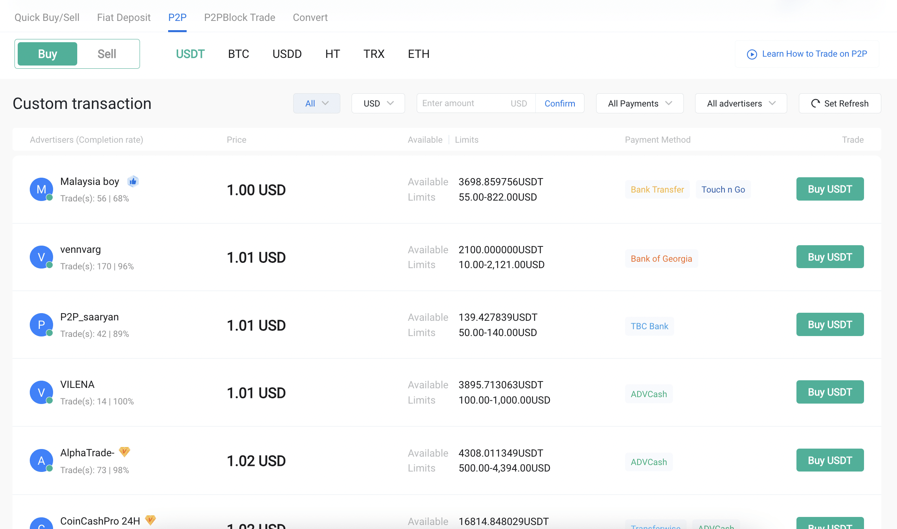897x529 pixels.
Task: Open the VILENA advertiser name
Action: [x=77, y=384]
